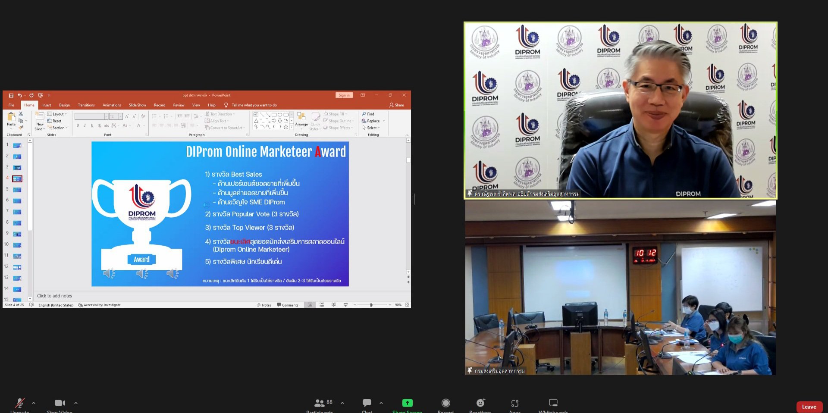Image resolution: width=828 pixels, height=413 pixels.
Task: Cut selection using the scissors icon
Action: (x=21, y=114)
